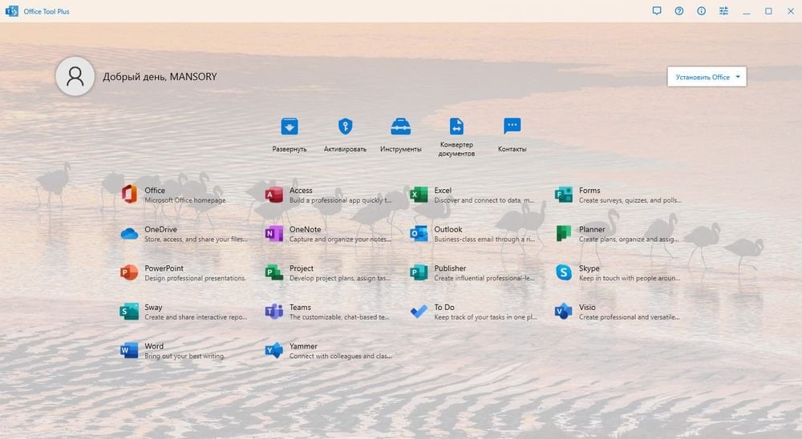
Task: Click the Контакты label
Action: point(512,149)
